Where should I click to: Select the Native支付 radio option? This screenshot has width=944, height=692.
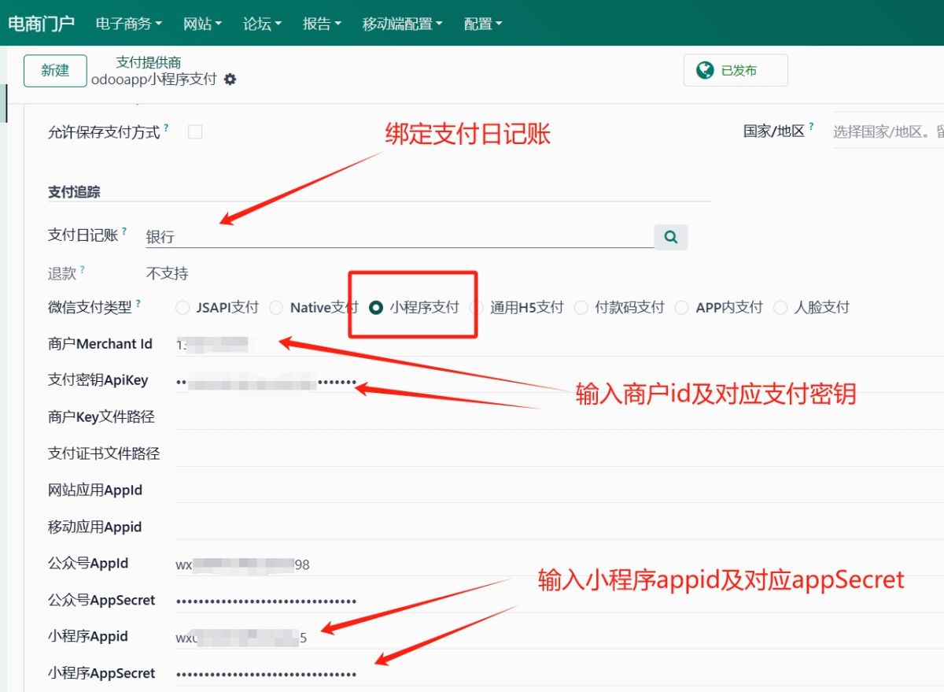click(x=276, y=308)
